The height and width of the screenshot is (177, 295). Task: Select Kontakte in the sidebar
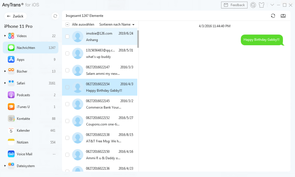pyautogui.click(x=23, y=119)
